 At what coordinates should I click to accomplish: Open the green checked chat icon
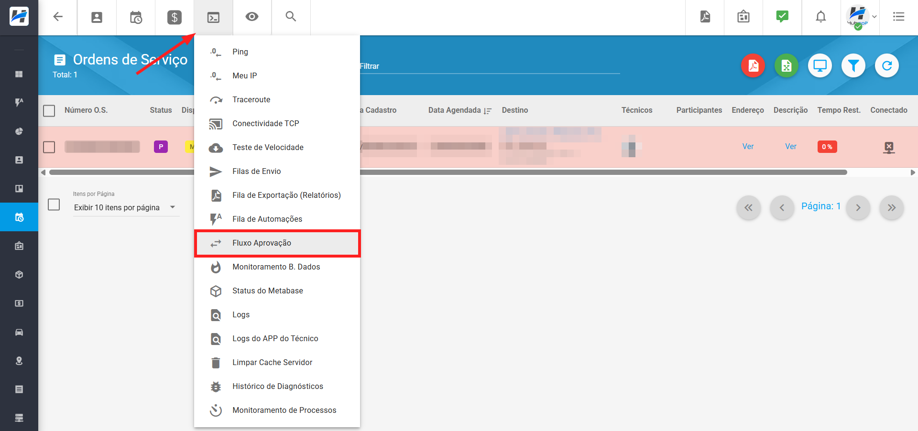tap(782, 16)
